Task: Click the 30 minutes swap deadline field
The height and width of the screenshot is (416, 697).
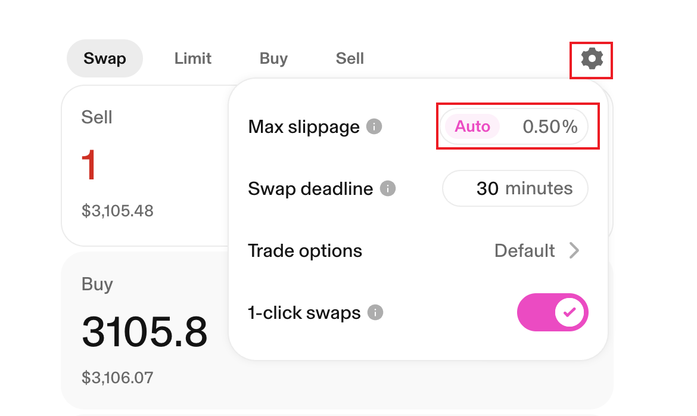Action: point(515,189)
